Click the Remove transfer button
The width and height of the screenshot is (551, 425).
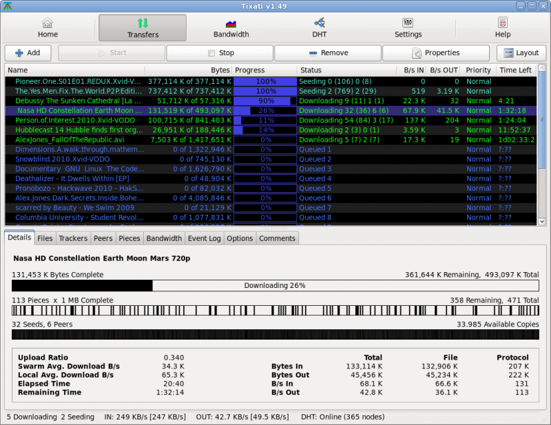(x=329, y=53)
